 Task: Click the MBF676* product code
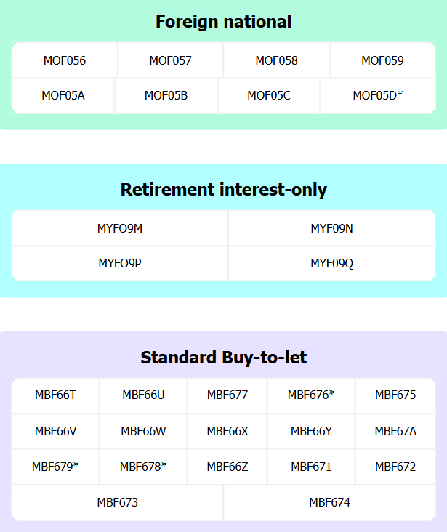(311, 395)
